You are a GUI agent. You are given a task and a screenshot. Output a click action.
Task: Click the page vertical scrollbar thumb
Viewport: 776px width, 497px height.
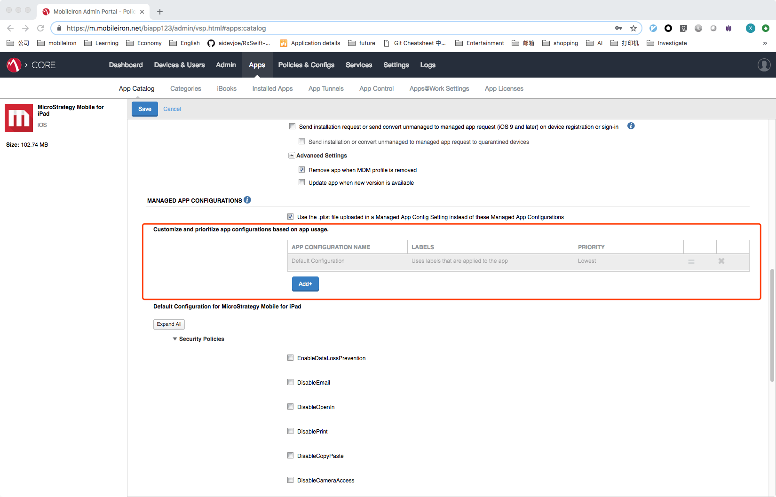pos(772,325)
